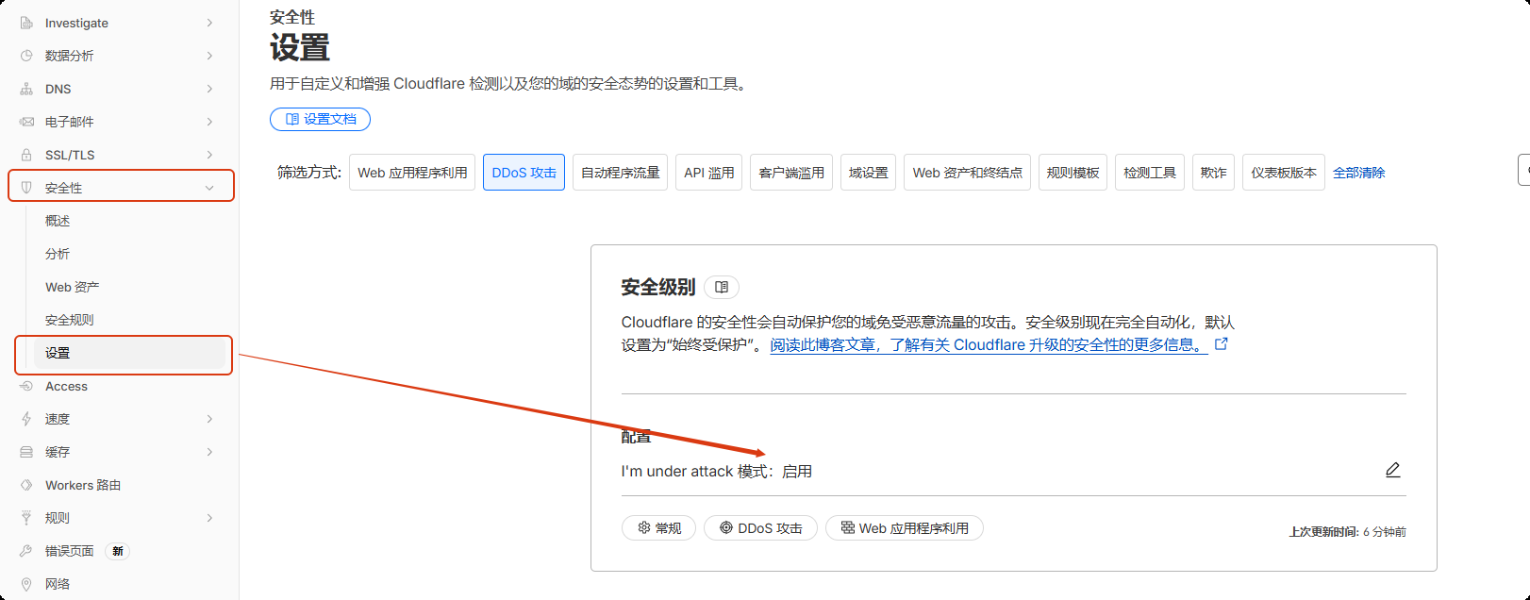Click the external link icon after blog link
This screenshot has width=1530, height=600.
[1222, 344]
